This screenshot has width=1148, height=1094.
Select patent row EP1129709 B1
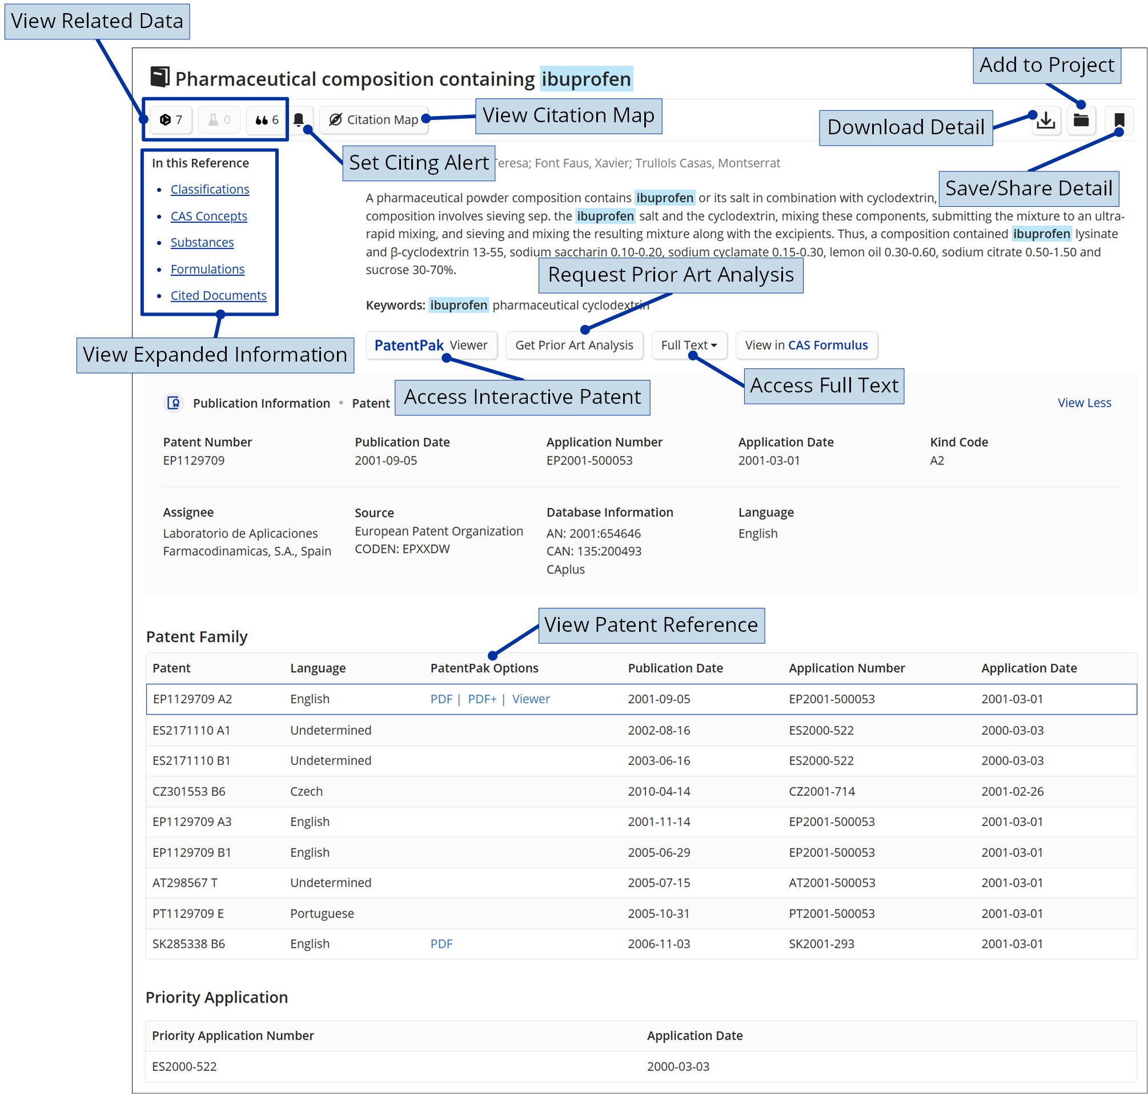(642, 852)
